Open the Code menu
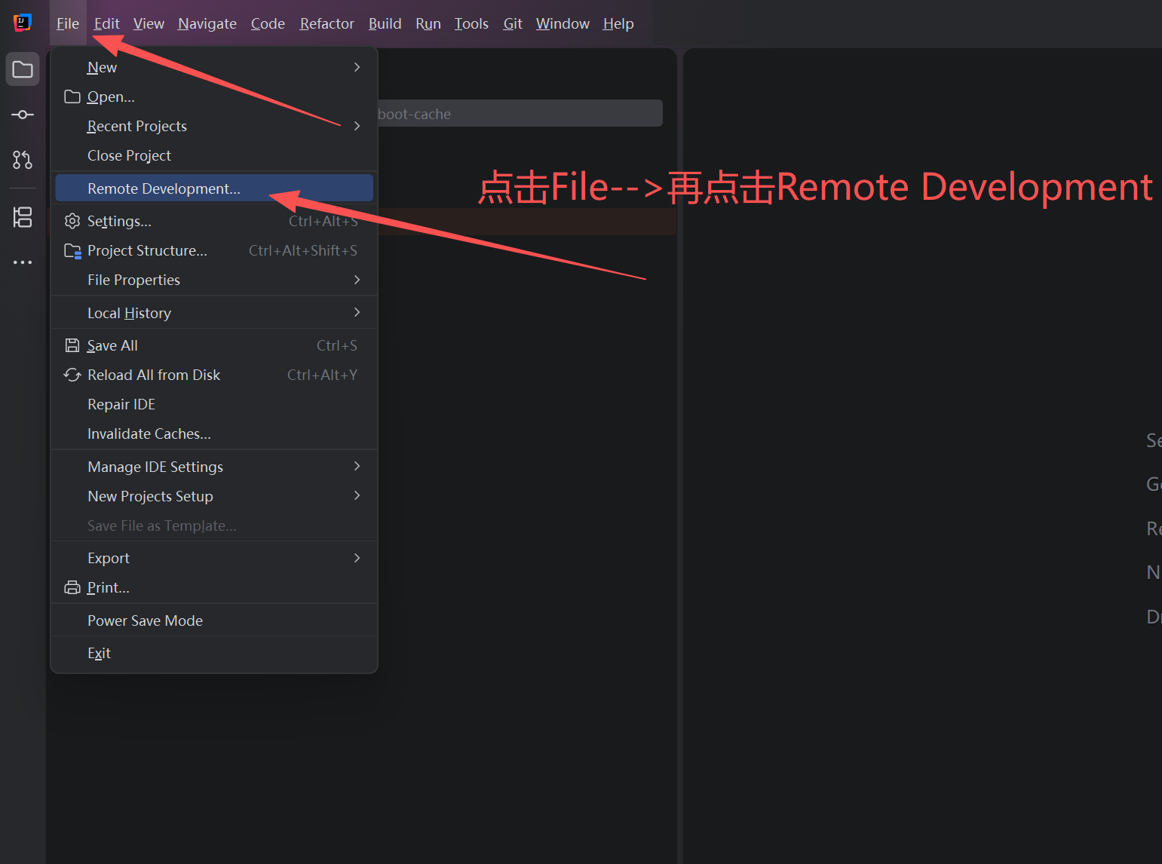The width and height of the screenshot is (1162, 864). (268, 23)
